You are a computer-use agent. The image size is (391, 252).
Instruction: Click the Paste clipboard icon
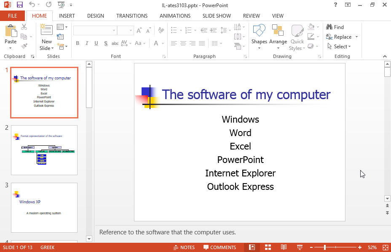click(x=11, y=31)
